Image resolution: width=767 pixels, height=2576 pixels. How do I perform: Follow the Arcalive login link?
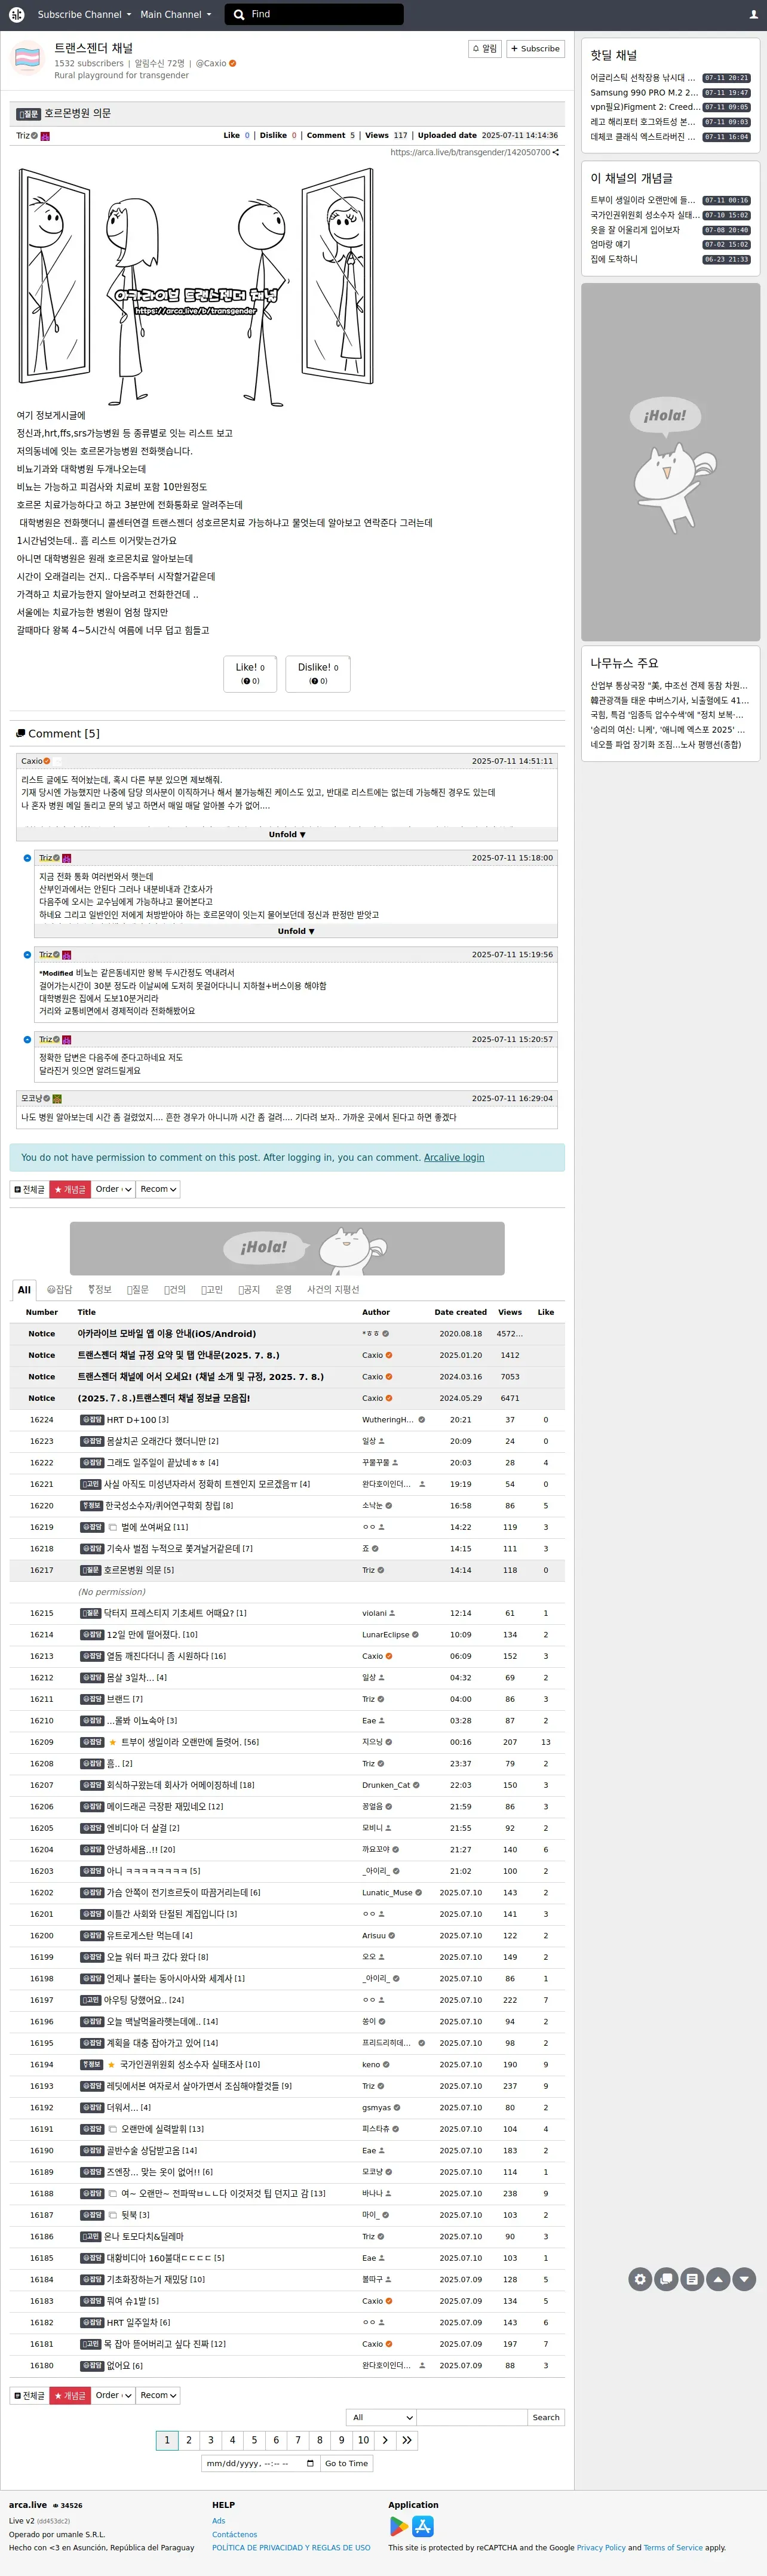point(454,1157)
